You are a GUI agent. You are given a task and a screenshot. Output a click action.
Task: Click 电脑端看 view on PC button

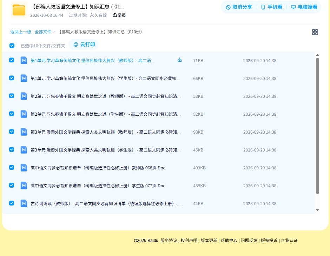[x=304, y=7]
